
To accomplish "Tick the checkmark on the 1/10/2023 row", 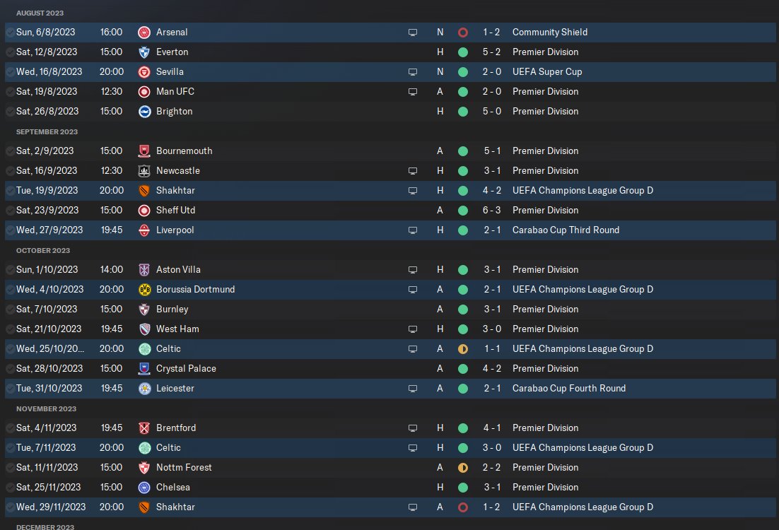I will point(10,270).
